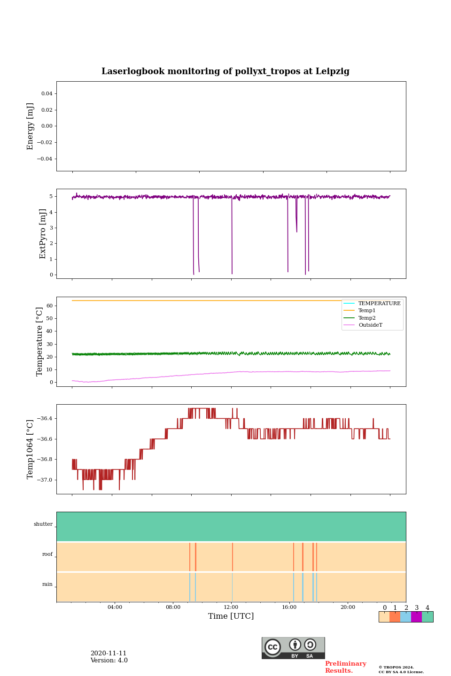Click the 04:00 time axis tick label

(115, 607)
